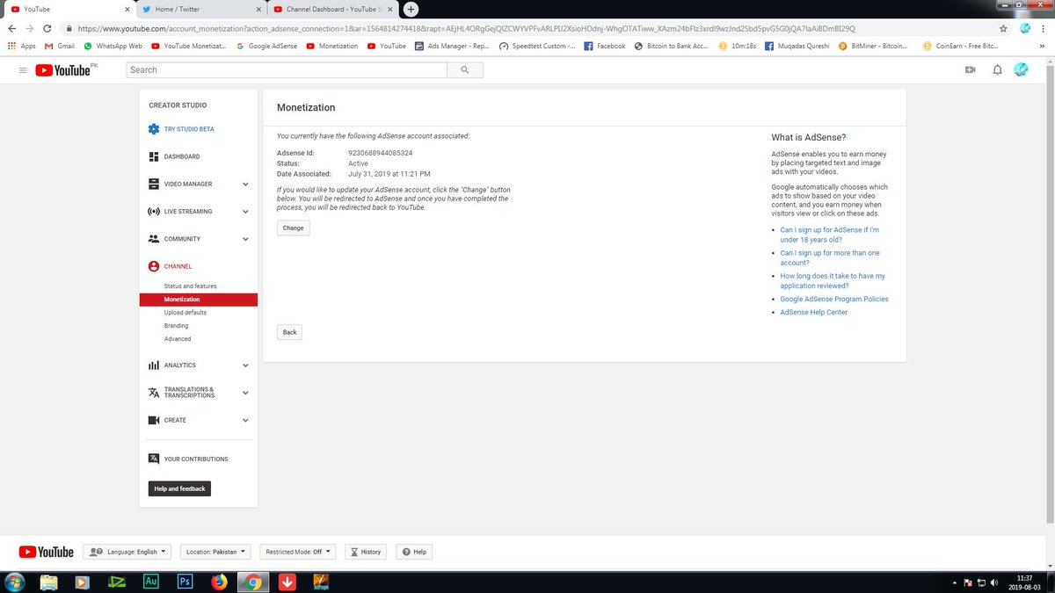Click the Video Manager sidebar icon
This screenshot has width=1055, height=593.
click(154, 184)
